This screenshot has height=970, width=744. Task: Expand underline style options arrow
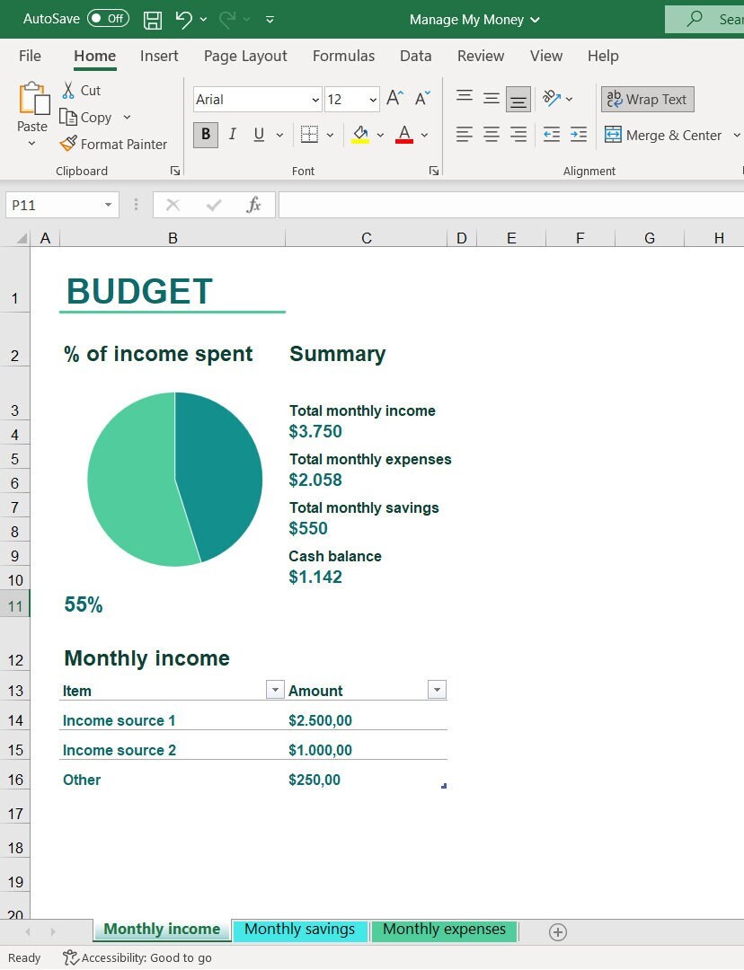click(279, 135)
